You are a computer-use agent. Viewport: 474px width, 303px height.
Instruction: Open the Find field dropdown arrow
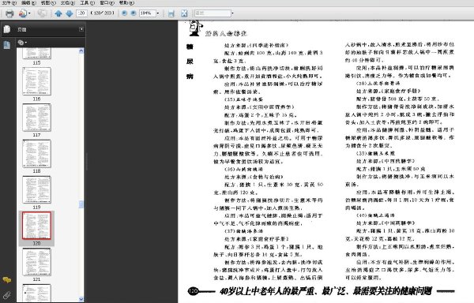tap(232, 13)
